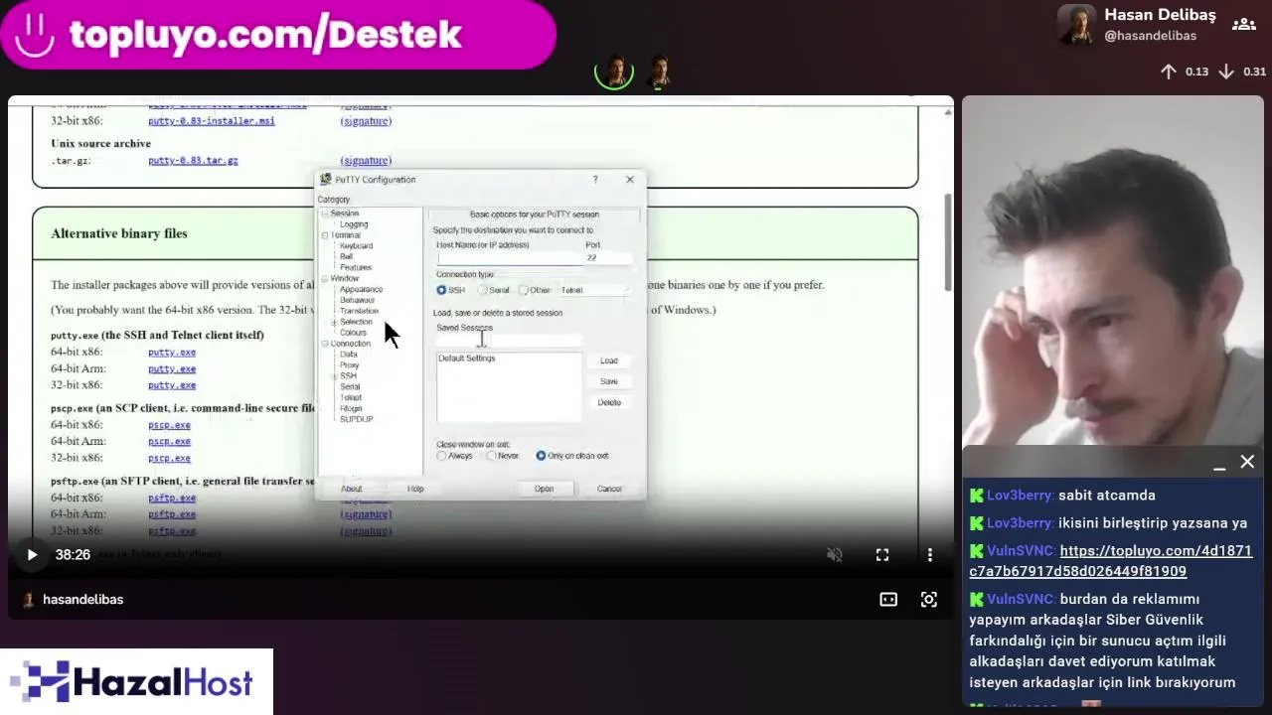Click the PuTTY icon in the dialog title bar
Image resolution: width=1272 pixels, height=715 pixels.
coord(326,180)
